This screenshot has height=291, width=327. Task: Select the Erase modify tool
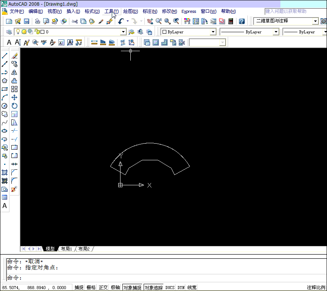click(x=14, y=56)
